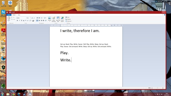
Task: Open VLC media player desktop shortcut
Action: 3,23
